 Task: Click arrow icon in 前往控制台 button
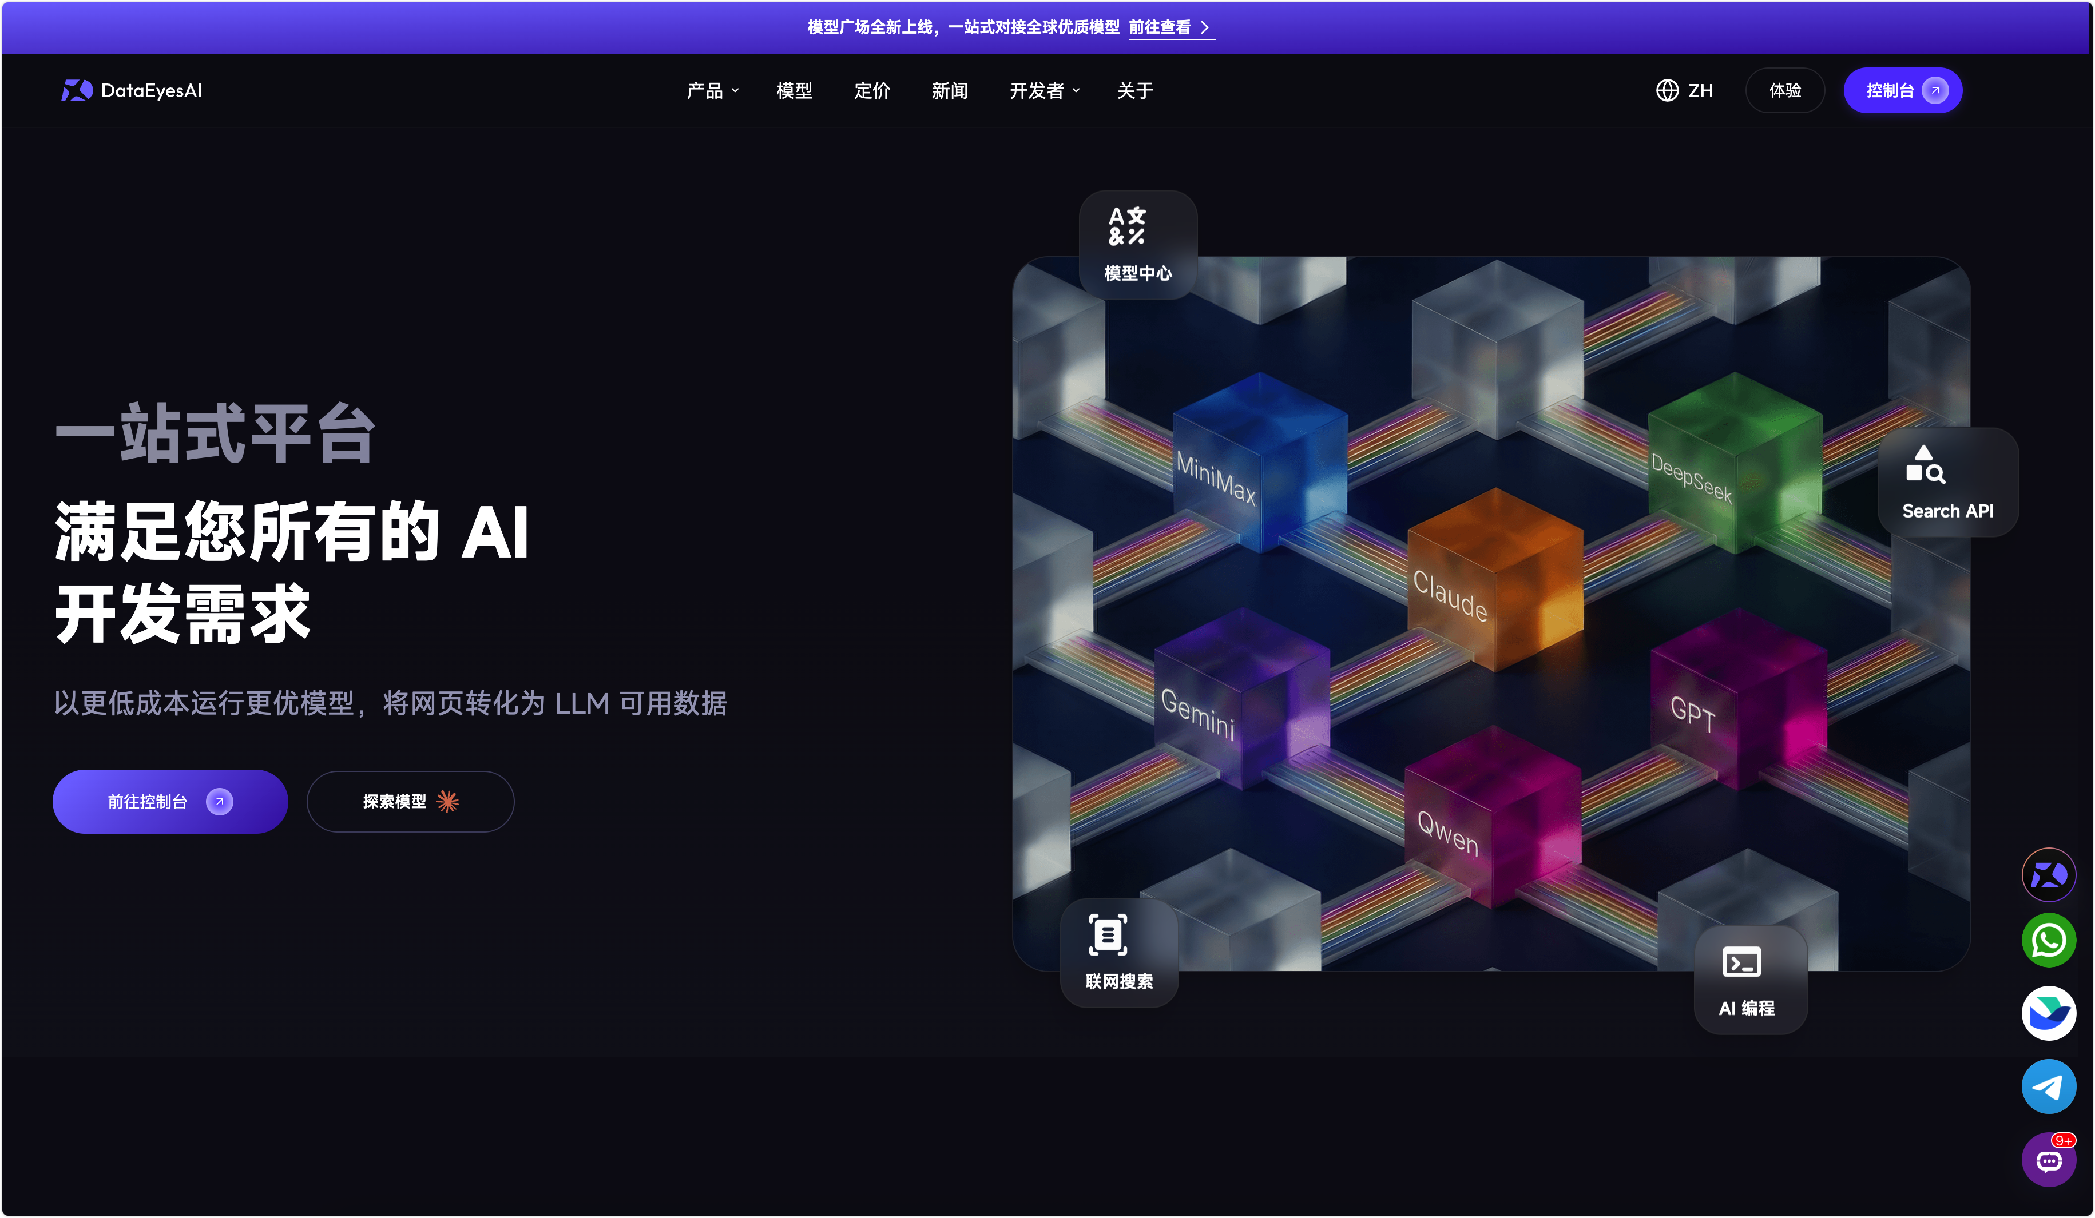click(x=220, y=802)
